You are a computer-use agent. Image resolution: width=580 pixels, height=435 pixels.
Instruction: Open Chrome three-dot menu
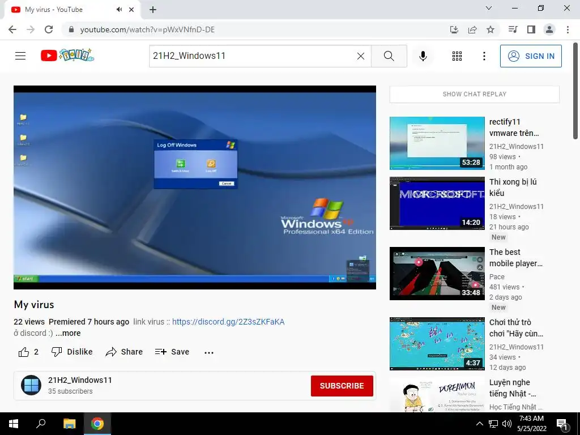click(568, 29)
